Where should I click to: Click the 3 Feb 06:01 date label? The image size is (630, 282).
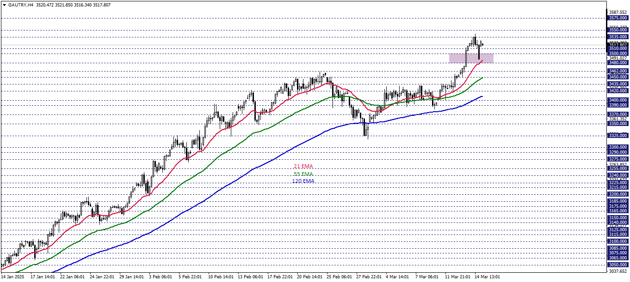(161, 277)
